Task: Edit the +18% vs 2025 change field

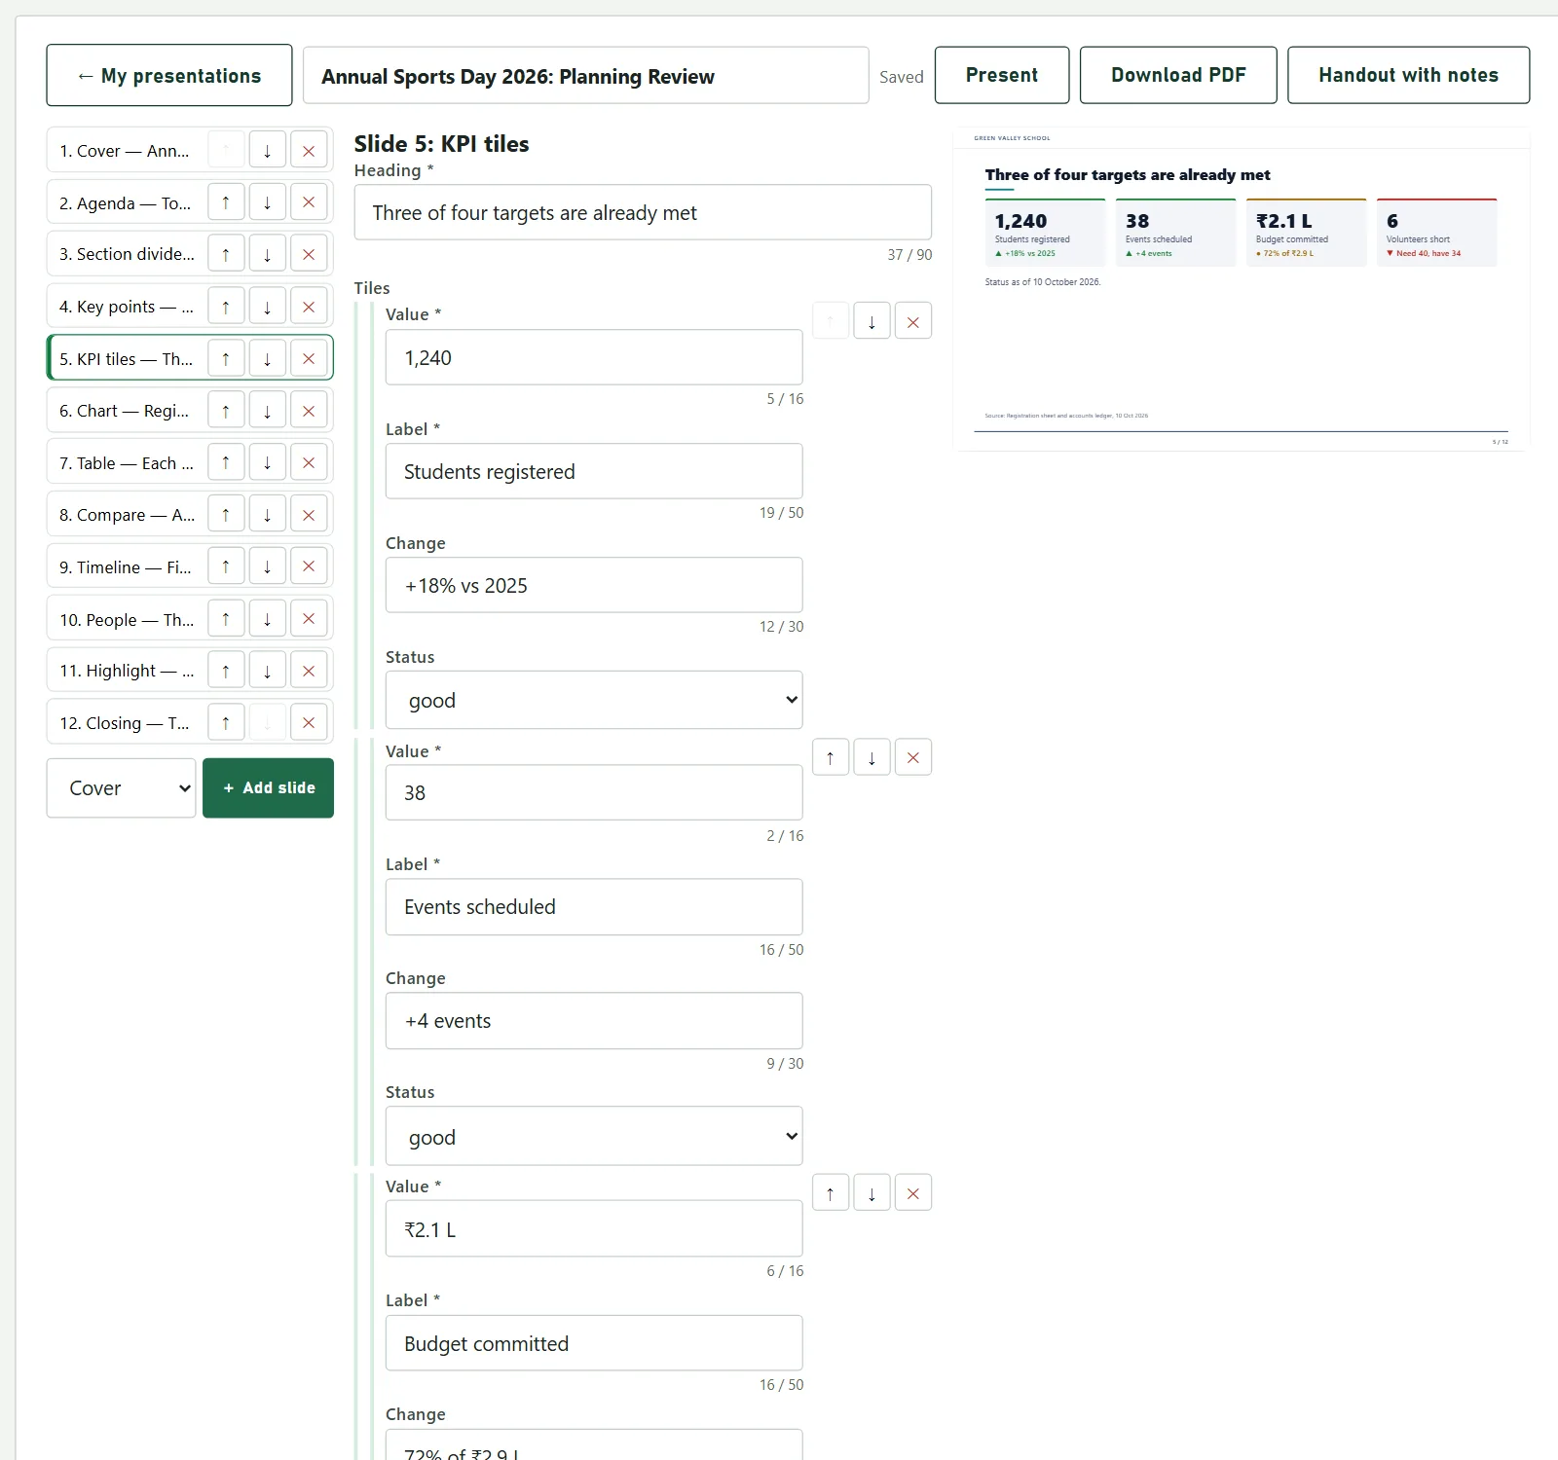Action: click(594, 585)
